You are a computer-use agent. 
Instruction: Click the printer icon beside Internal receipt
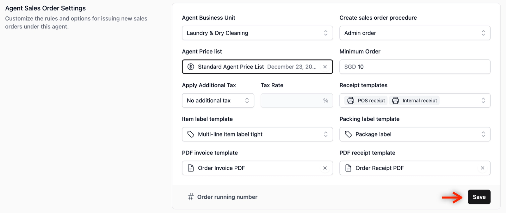point(395,101)
